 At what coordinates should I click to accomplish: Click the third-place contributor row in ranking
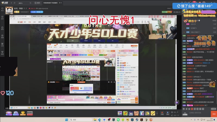pyautogui.click(x=199, y=32)
